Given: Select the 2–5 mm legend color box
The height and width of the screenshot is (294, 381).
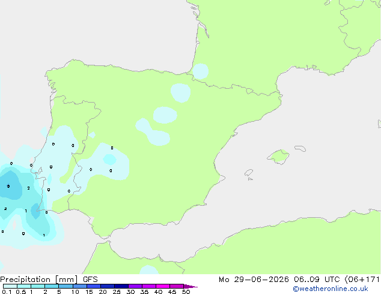Looking at the screenshot, I should [52, 286].
